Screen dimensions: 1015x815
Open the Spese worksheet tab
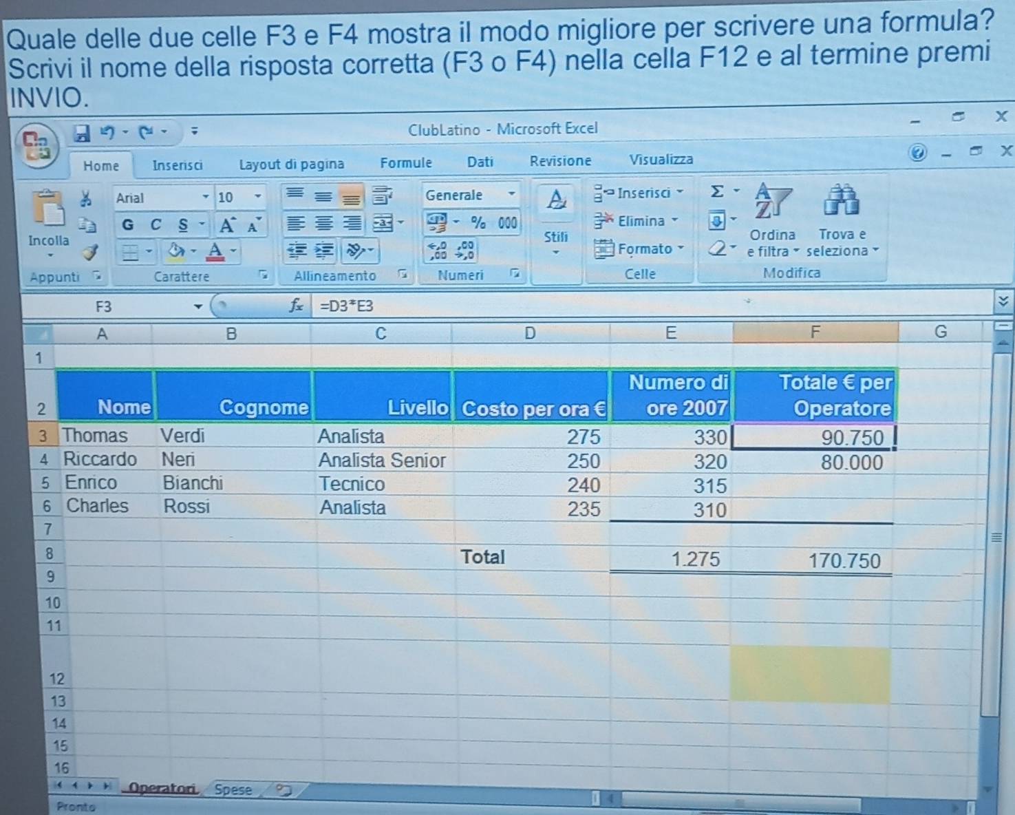(x=233, y=790)
